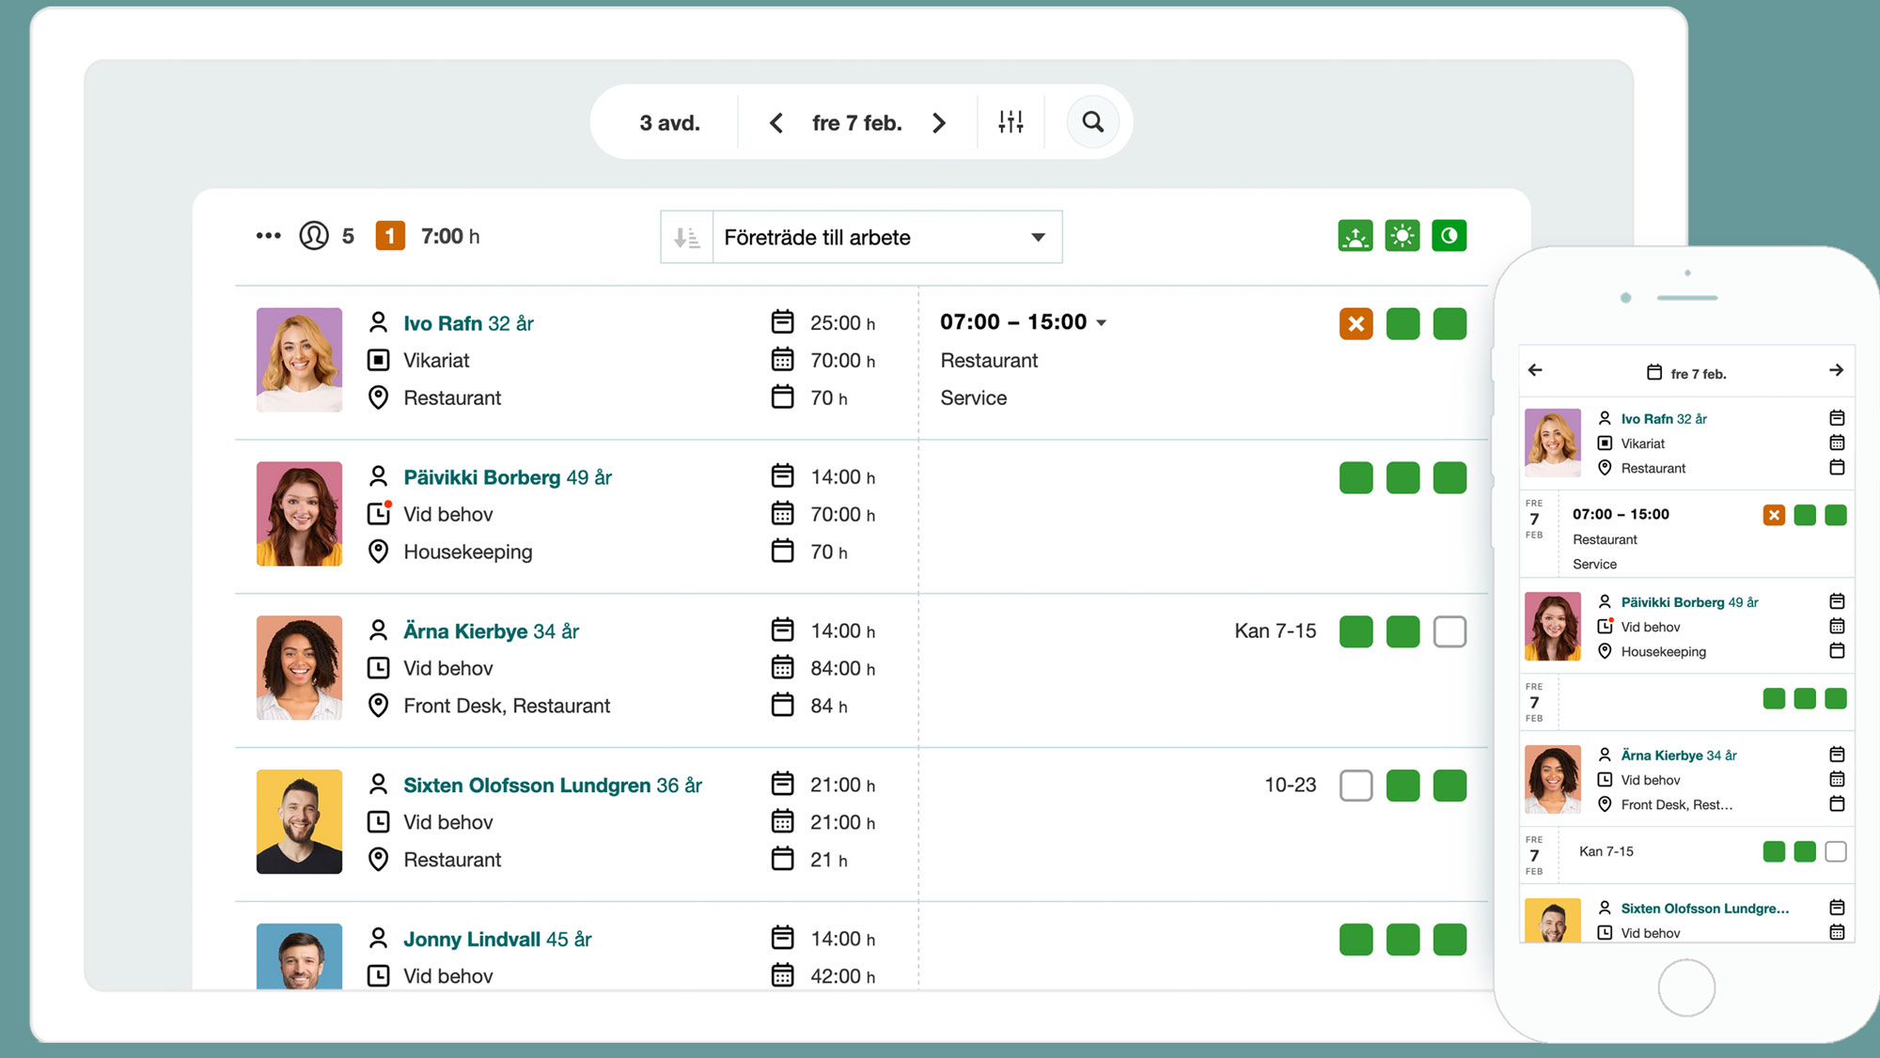Screen dimensions: 1880x1058
Task: Tap the phone's back arrow icon
Action: (x=1535, y=370)
